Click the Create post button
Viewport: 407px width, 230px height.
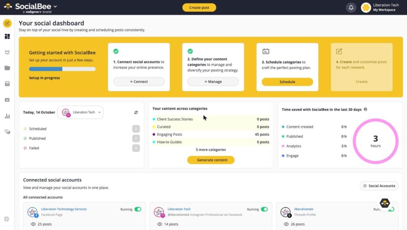tap(199, 8)
